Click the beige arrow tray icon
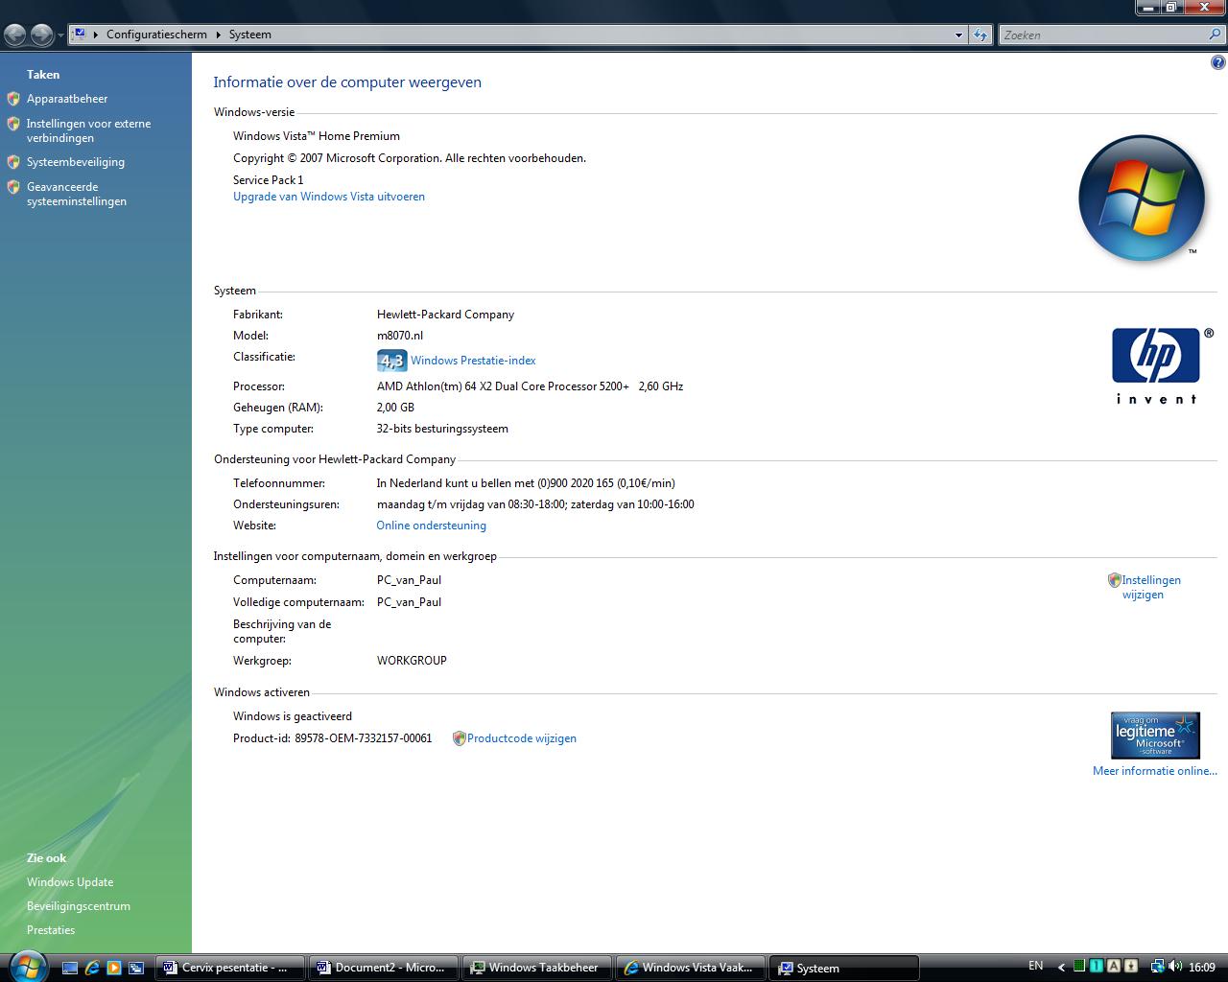This screenshot has height=982, width=1228. [x=1131, y=967]
